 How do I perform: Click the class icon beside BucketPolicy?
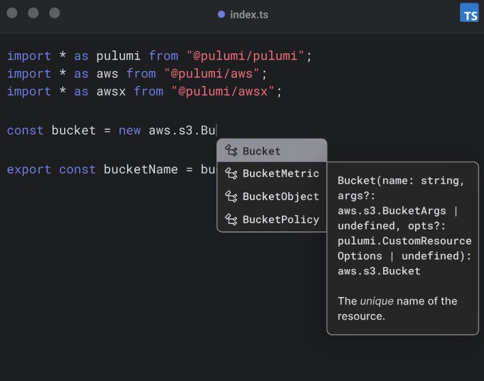[x=231, y=220]
